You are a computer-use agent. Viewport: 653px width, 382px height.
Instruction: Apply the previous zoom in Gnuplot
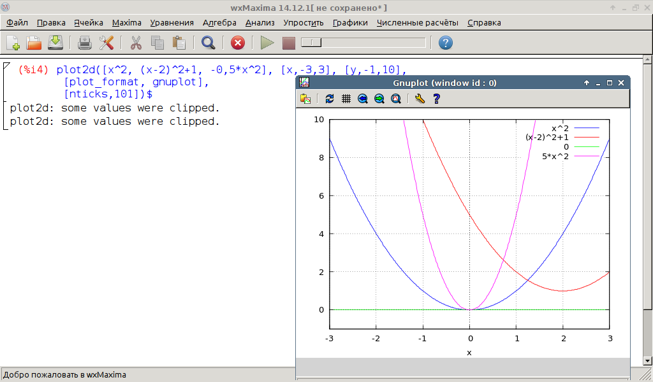[x=363, y=99]
